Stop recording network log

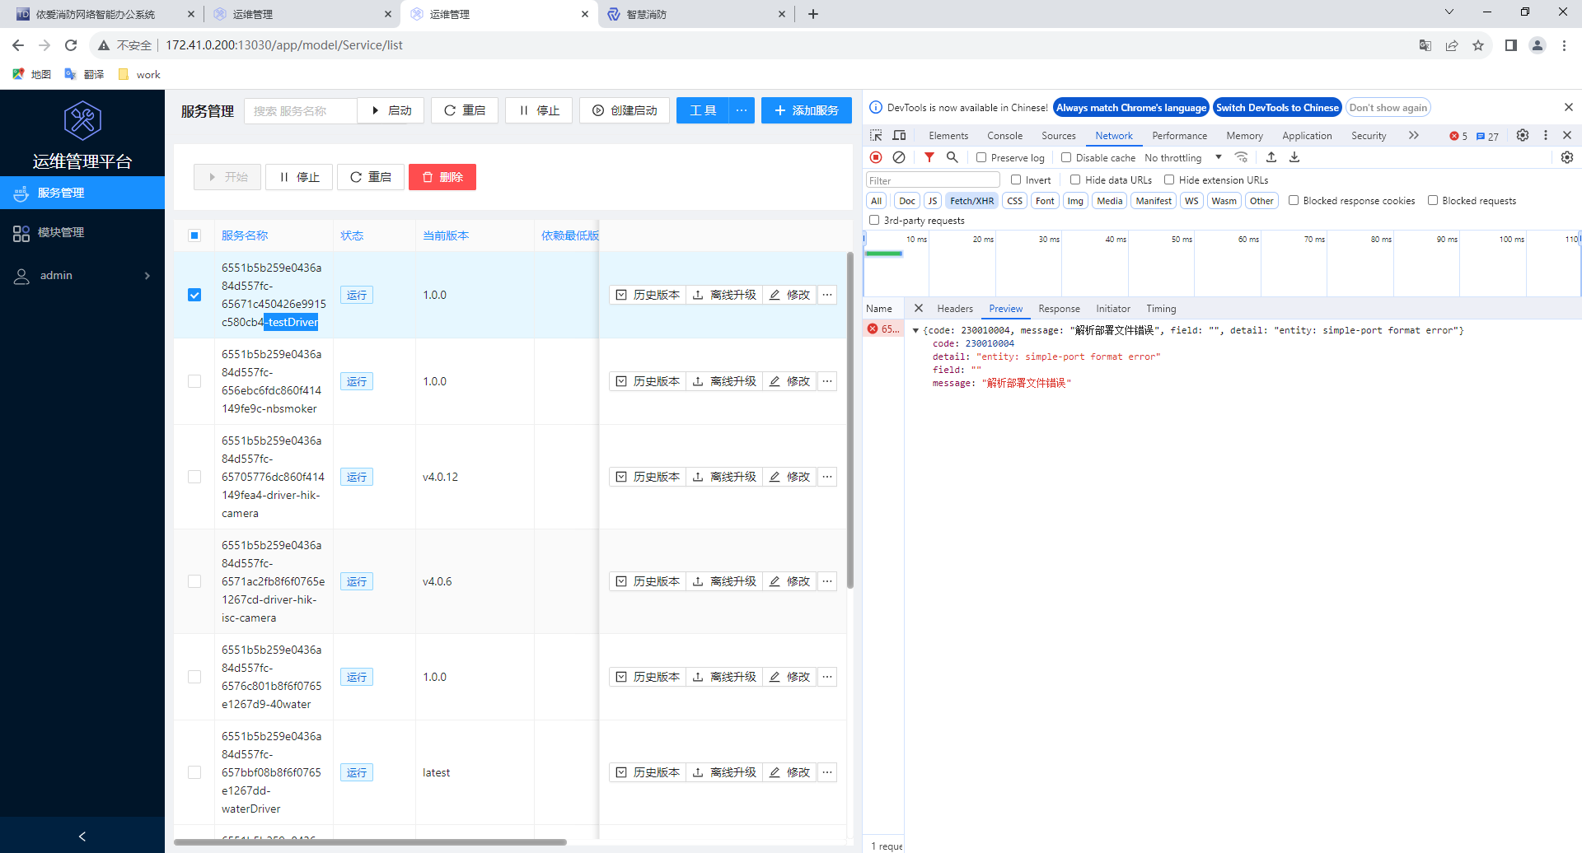876,157
